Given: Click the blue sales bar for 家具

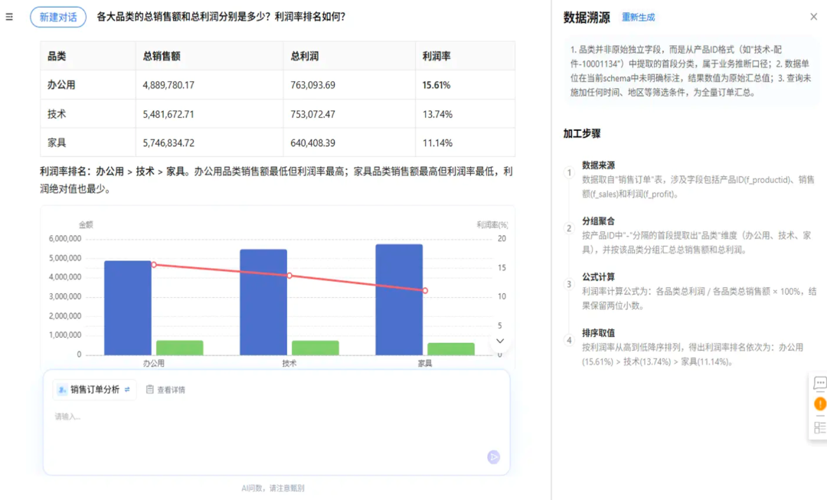Looking at the screenshot, I should coord(399,299).
